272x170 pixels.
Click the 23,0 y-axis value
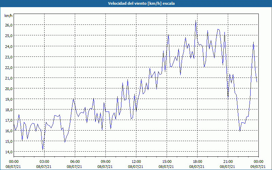tap(8, 57)
